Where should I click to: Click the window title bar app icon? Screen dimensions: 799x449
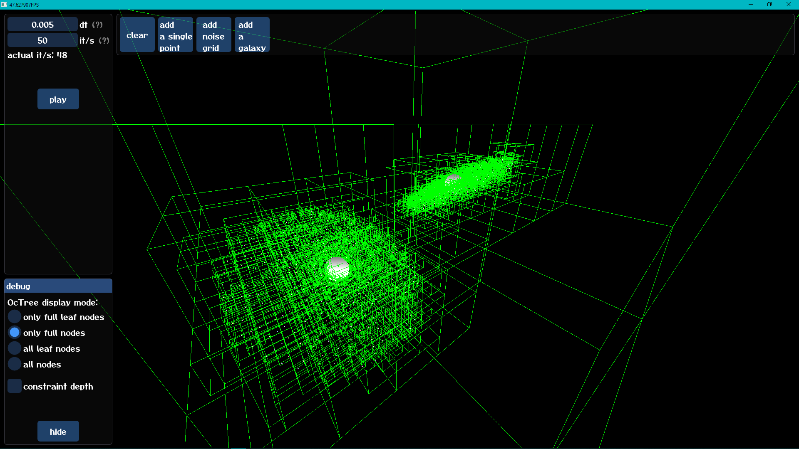[4, 5]
